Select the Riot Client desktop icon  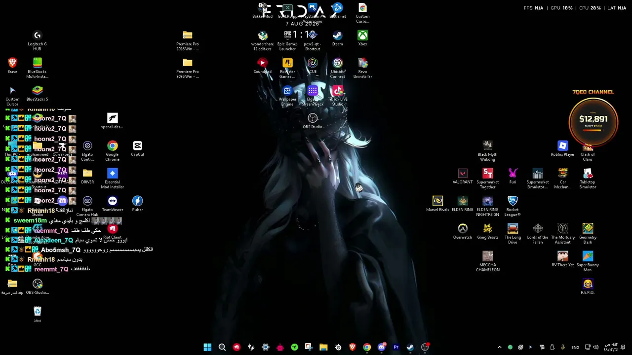tap(112, 232)
